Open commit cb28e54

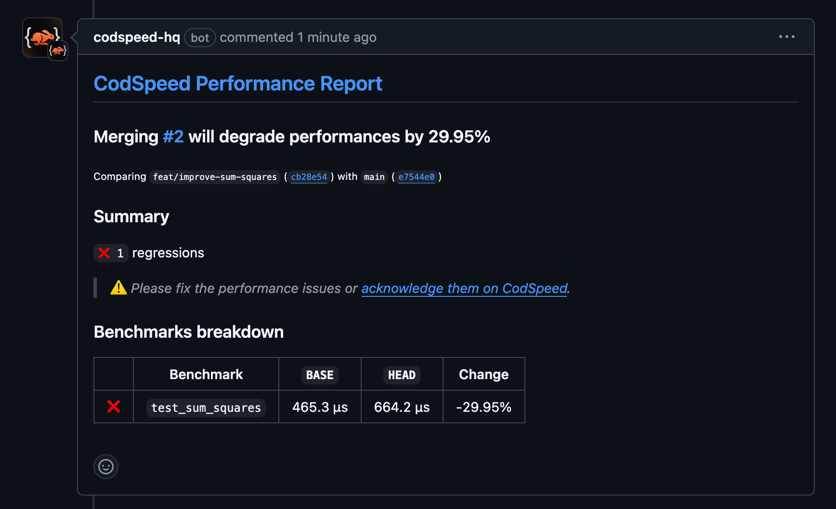tap(309, 177)
